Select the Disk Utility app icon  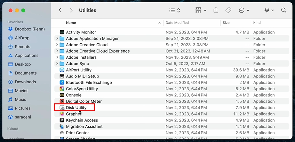point(62,108)
